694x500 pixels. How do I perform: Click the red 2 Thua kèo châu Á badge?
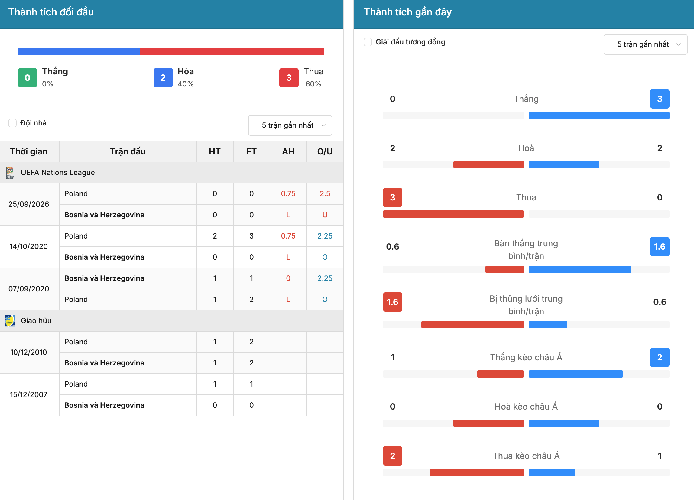coord(393,456)
